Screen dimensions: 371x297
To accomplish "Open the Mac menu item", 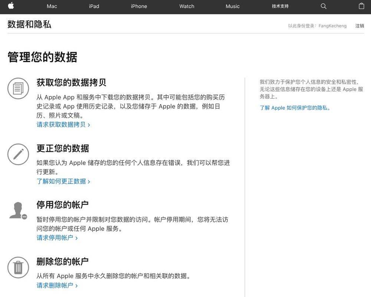I will click(52, 6).
